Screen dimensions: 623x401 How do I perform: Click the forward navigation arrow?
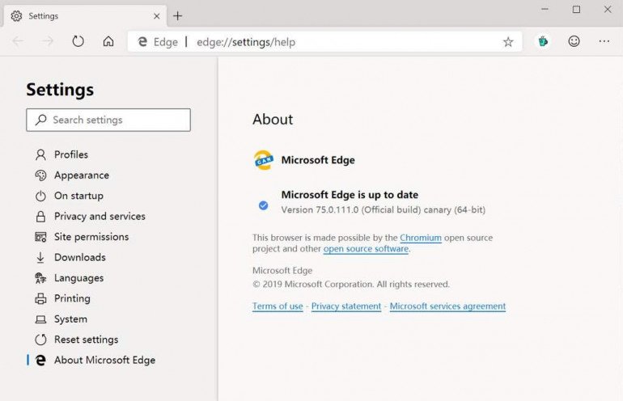48,41
